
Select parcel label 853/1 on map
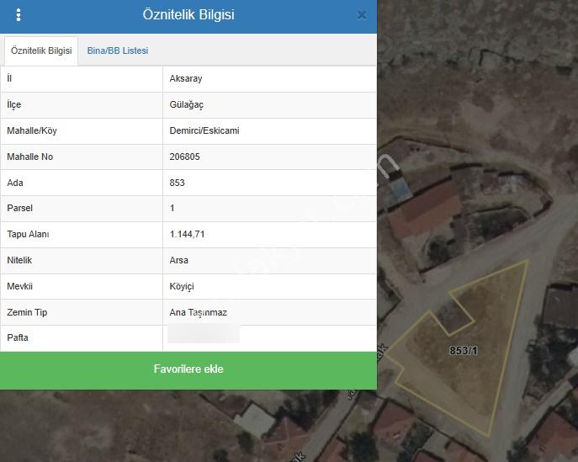pos(464,351)
